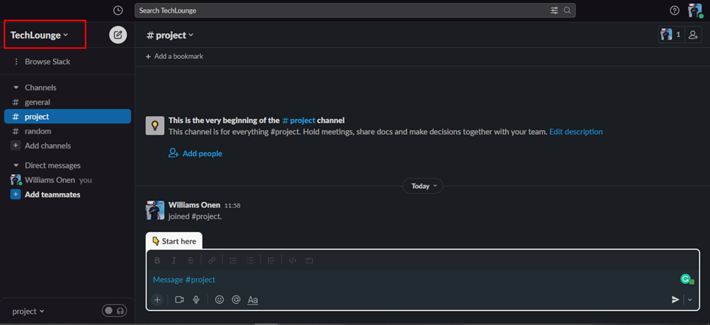Viewport: 710px width, 325px height.
Task: Open the random channel
Action: 67,131
